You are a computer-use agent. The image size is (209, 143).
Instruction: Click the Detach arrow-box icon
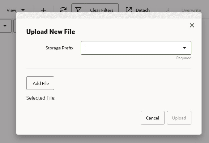pos(129,10)
